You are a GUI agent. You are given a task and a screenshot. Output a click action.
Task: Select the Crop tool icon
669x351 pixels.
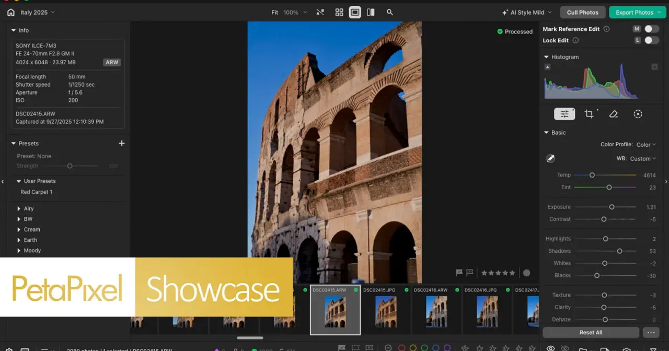point(589,114)
